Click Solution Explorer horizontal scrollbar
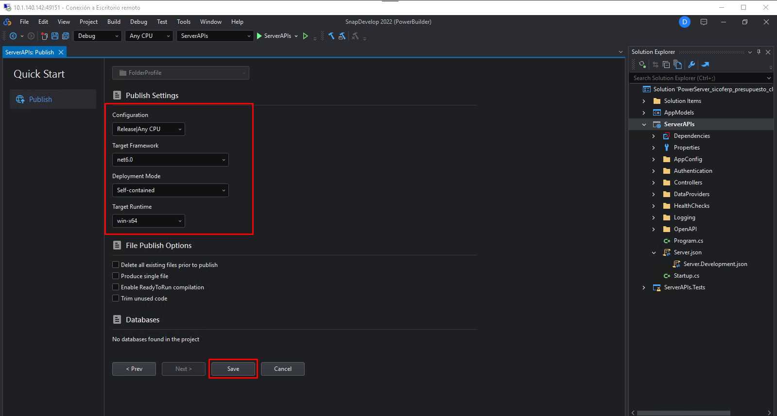Viewport: 777px width, 416px height. [683, 413]
